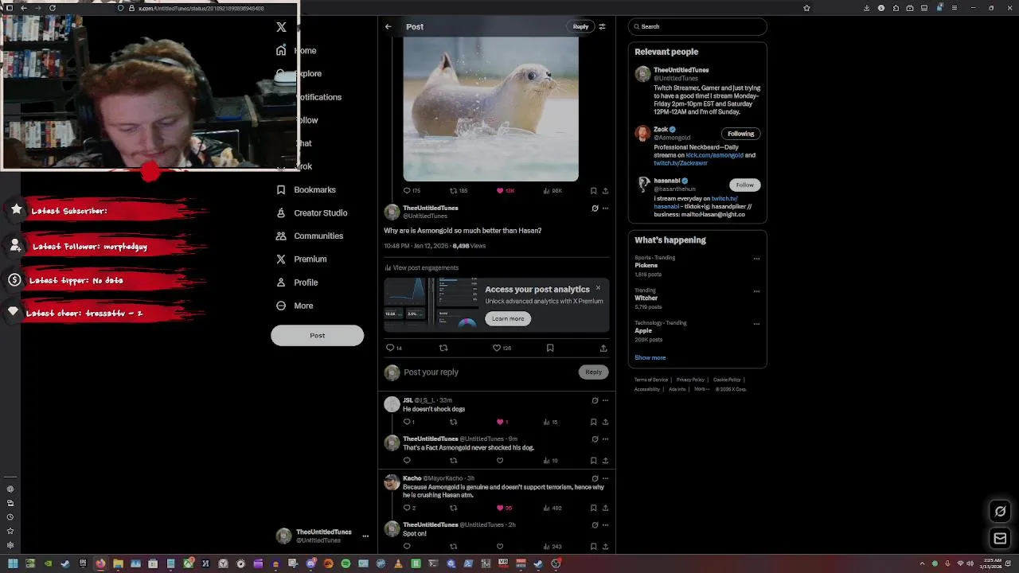Like the 'never shocked his dog' reply
Viewport: 1019px width, 573px height.
[x=500, y=460]
